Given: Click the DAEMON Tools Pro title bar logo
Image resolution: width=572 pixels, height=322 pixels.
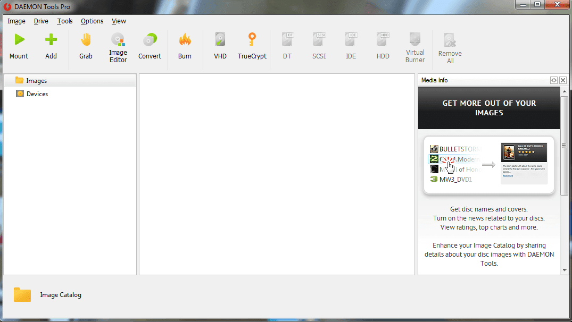Looking at the screenshot, I should coord(7,6).
